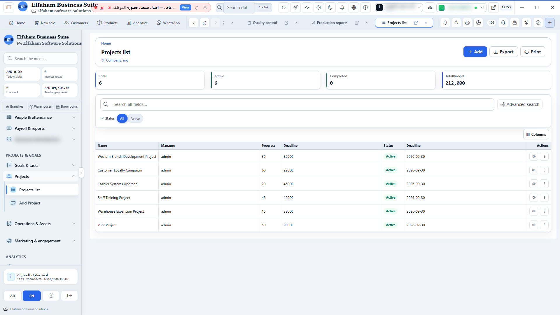Screen dimensions: 560x315
Task: Open the settings gear icon
Action: (x=319, y=8)
